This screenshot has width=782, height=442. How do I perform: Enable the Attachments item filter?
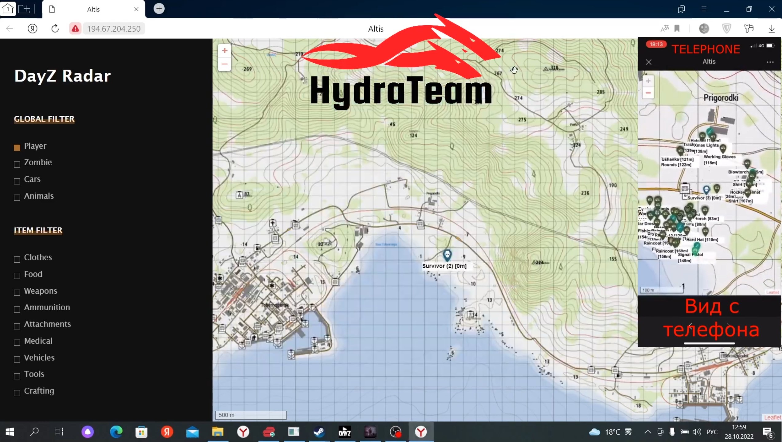point(17,326)
